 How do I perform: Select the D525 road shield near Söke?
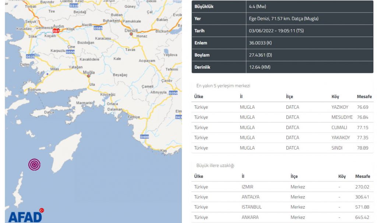[31, 57]
